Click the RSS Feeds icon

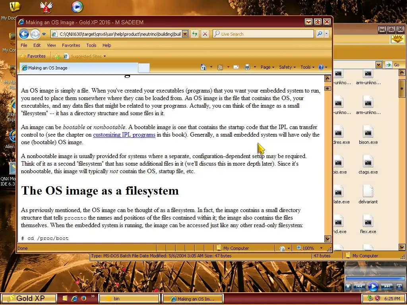point(220,67)
